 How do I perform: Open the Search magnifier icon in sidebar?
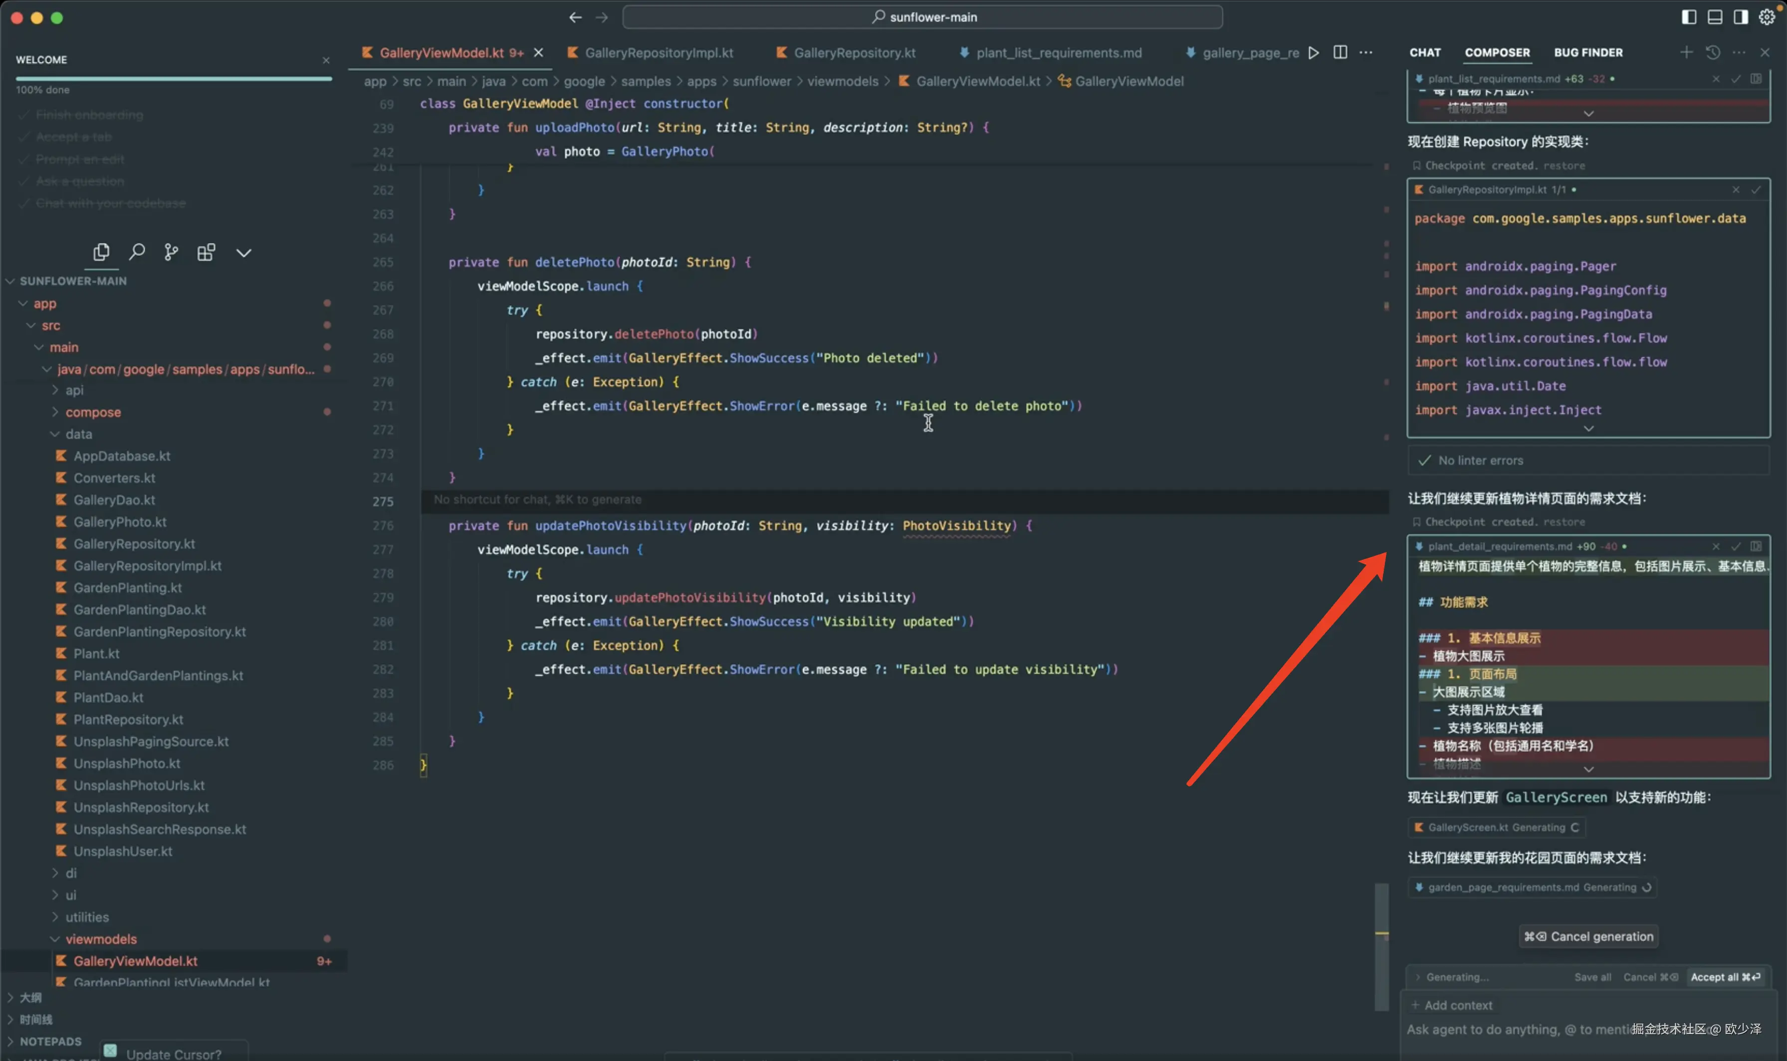click(x=137, y=253)
